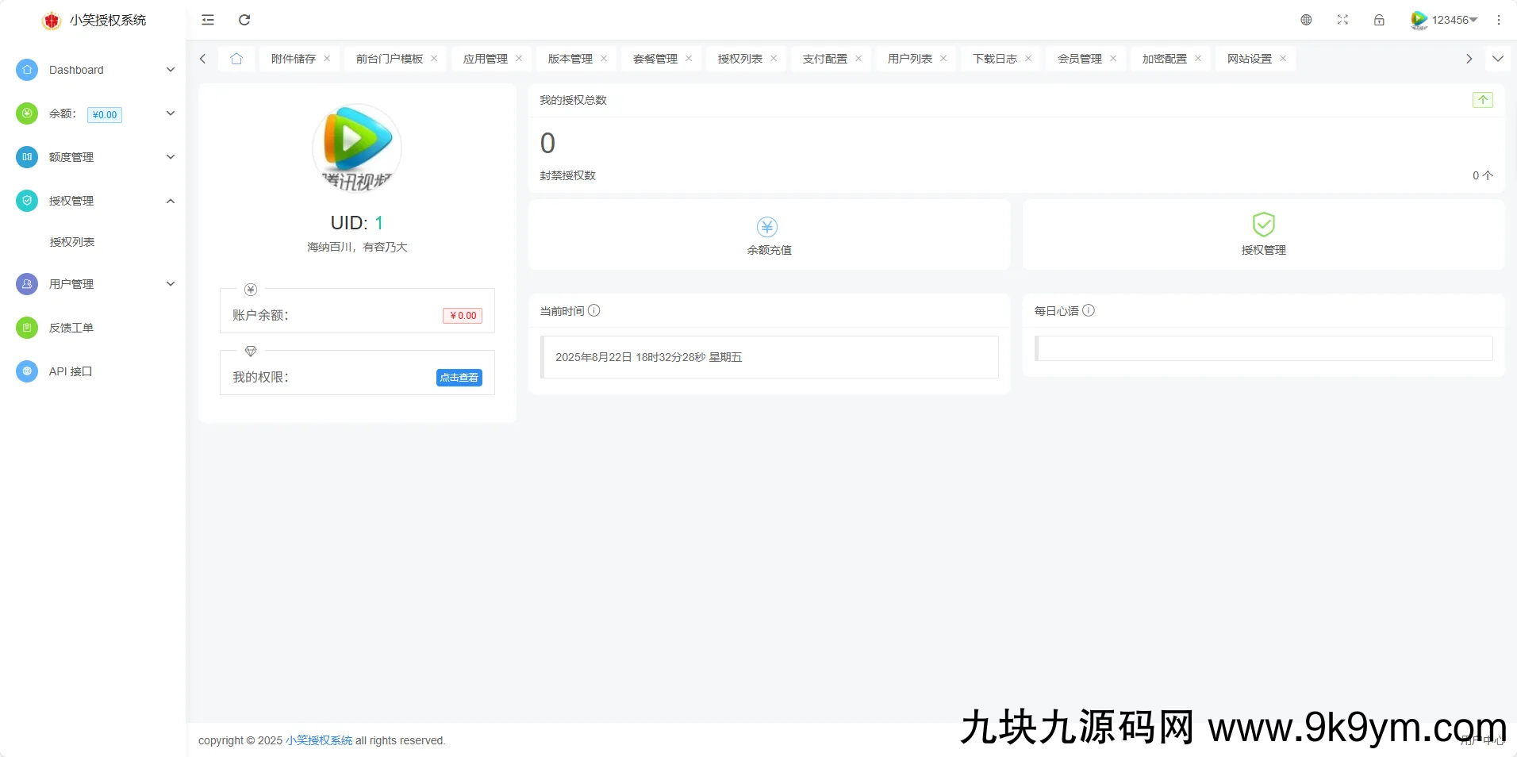Enter fullscreen mode via header icon

1342,20
